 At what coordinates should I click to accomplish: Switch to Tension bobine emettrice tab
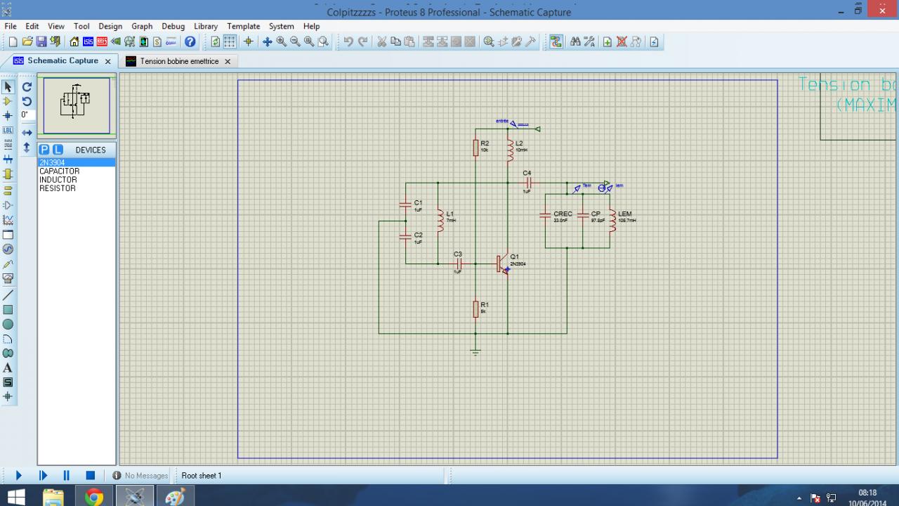[179, 61]
